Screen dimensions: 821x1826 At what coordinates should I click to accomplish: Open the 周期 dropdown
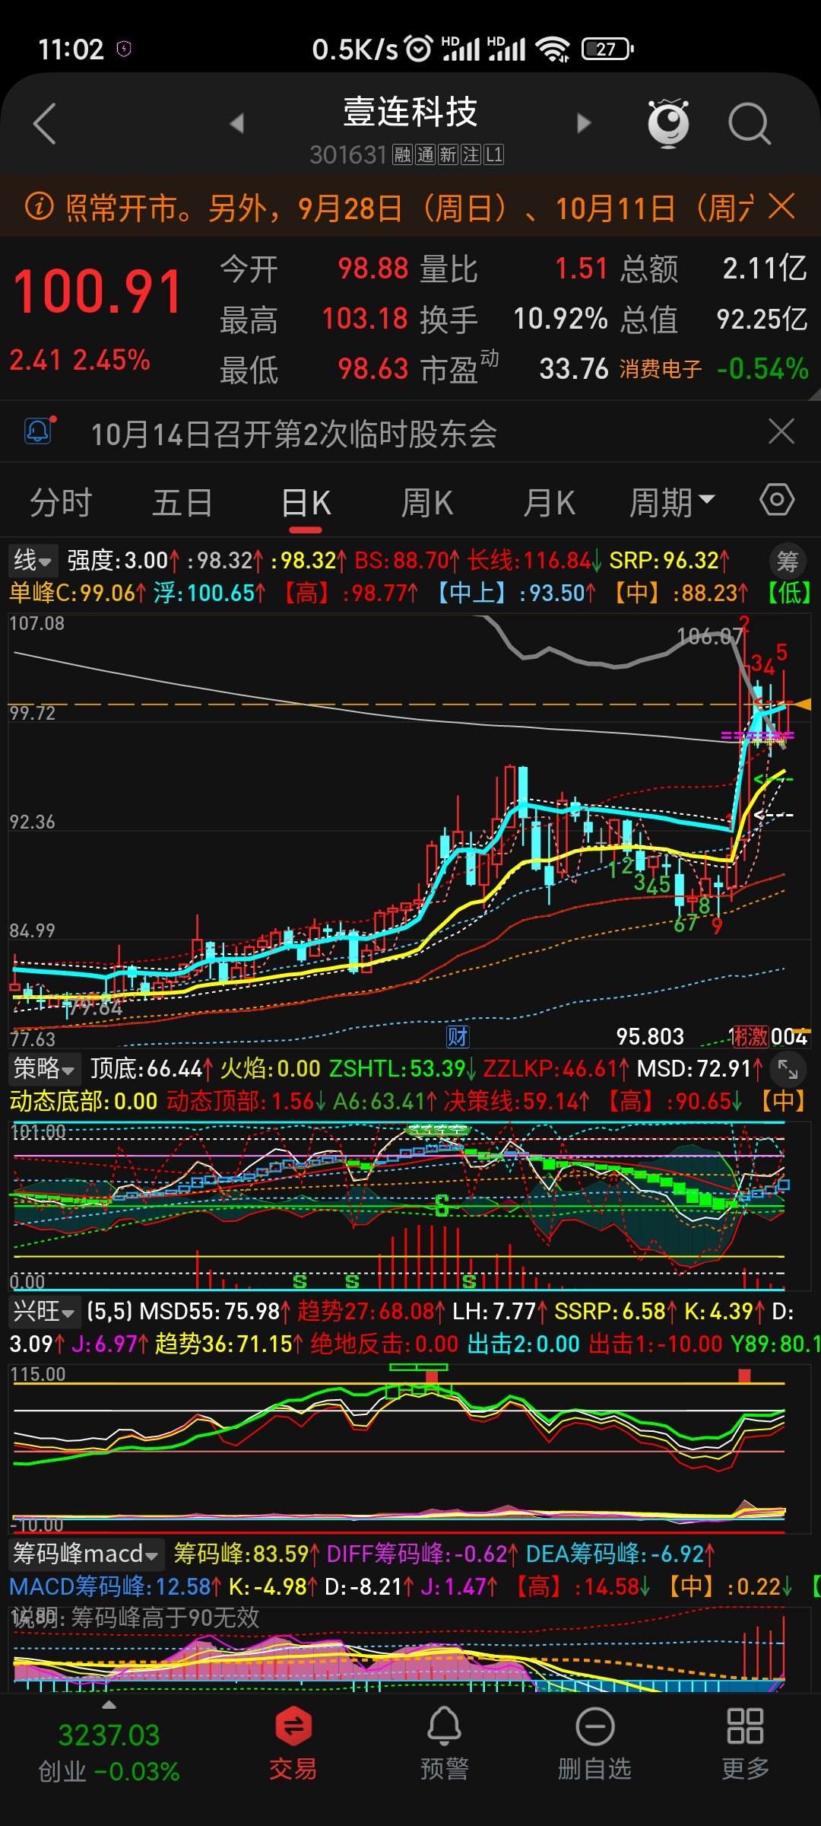(x=672, y=503)
